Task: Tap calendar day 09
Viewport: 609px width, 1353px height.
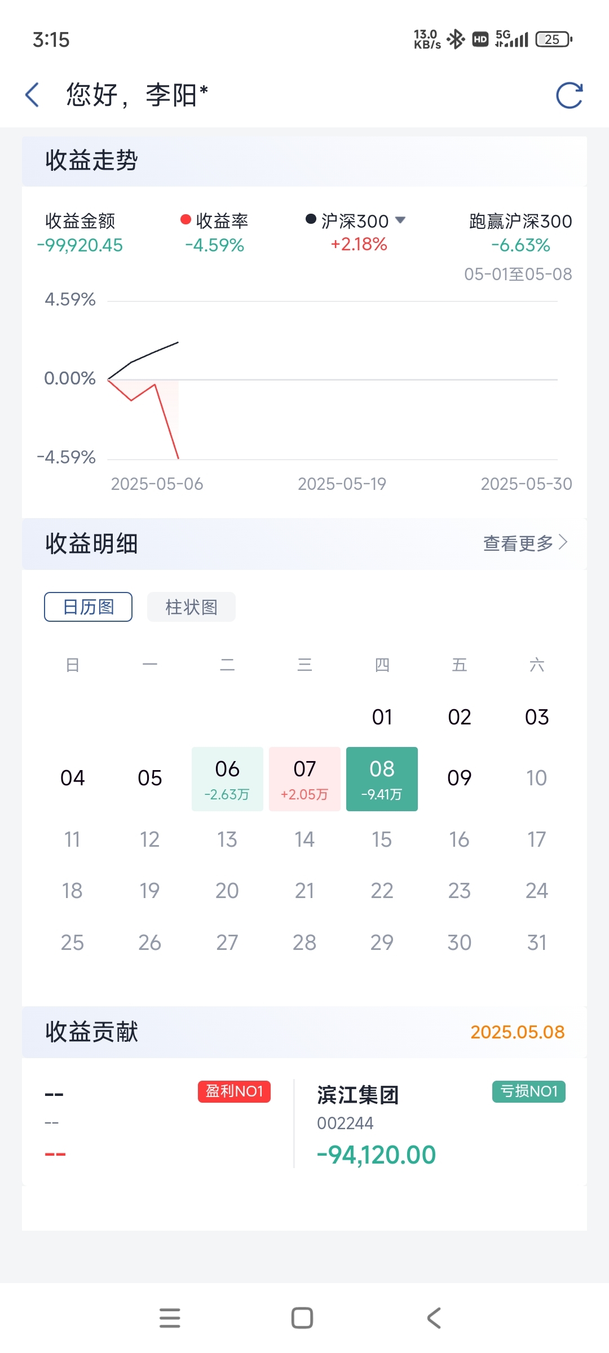Action: click(x=459, y=778)
